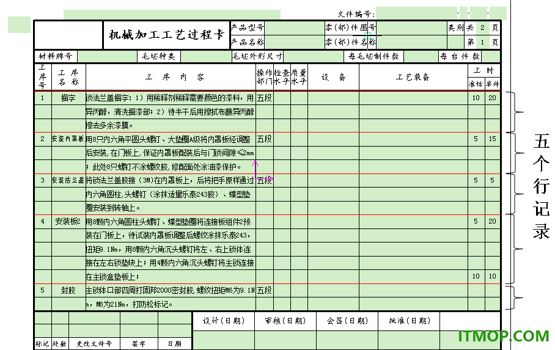Select the 签字 footer label
This screenshot has width=555, height=350.
point(139,344)
